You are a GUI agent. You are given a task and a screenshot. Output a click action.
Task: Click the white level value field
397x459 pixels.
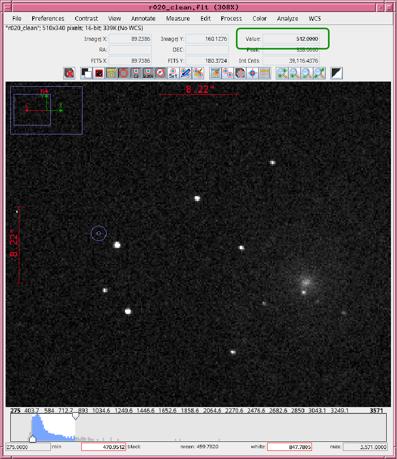point(289,447)
